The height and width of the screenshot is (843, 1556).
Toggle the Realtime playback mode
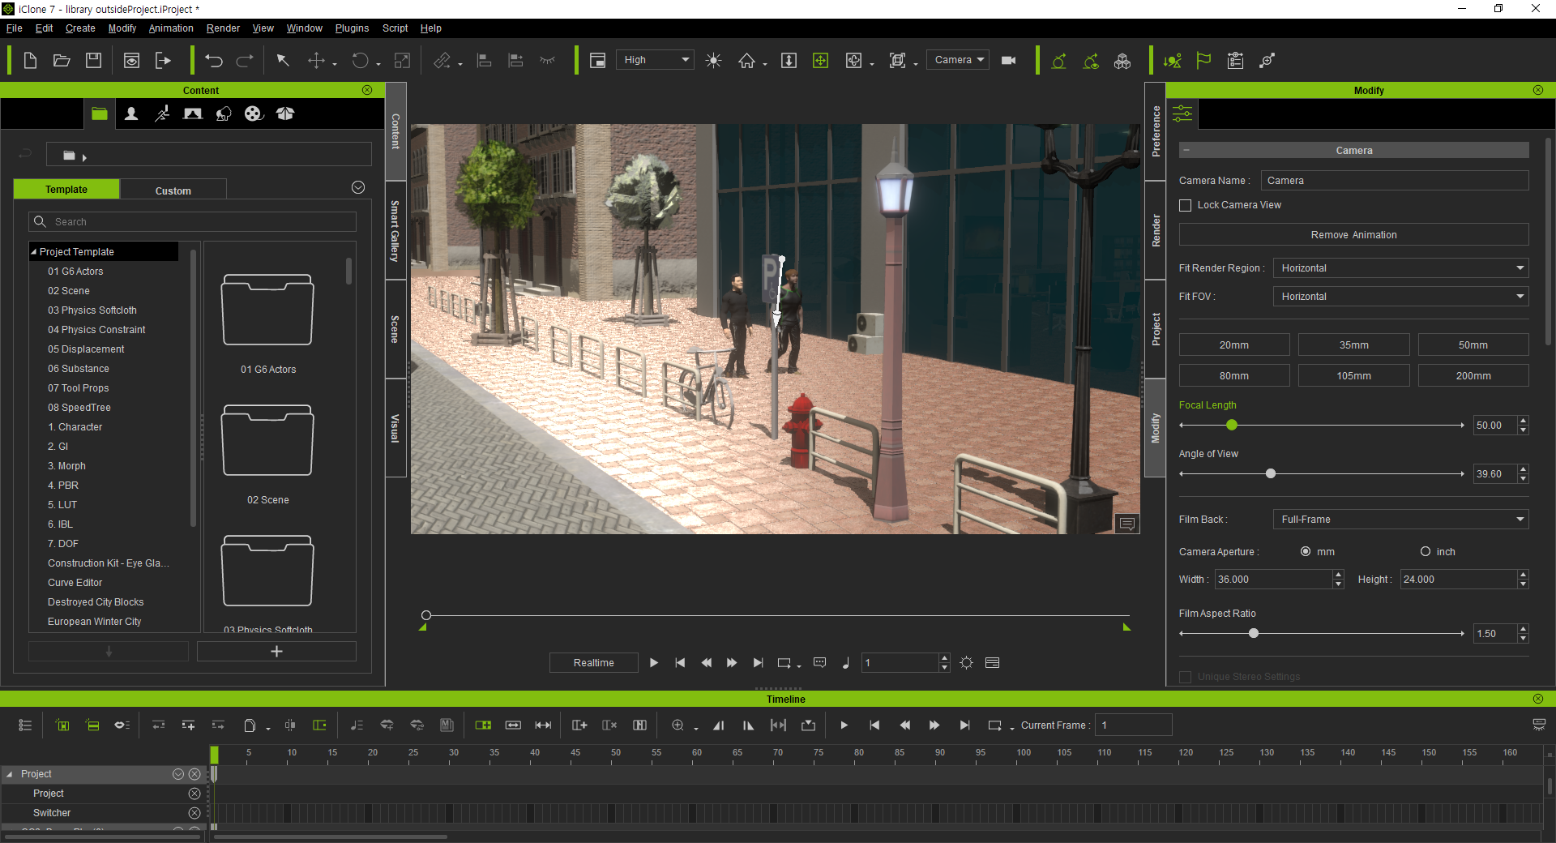593,663
